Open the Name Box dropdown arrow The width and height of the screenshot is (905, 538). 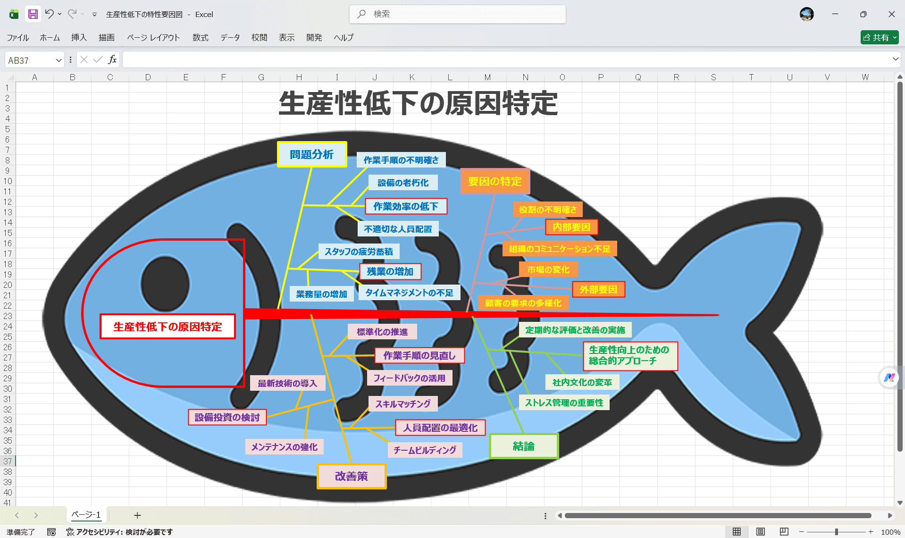pos(59,59)
